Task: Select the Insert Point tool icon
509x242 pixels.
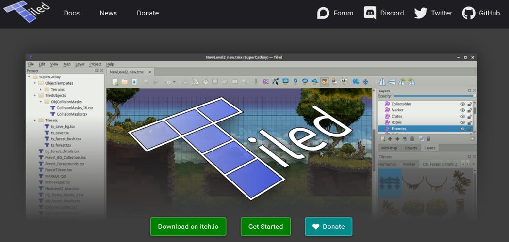Action: pos(295,82)
